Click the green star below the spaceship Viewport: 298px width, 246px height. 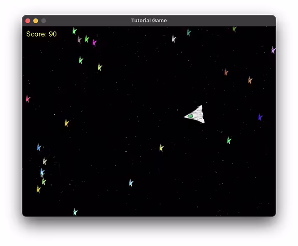coord(229,140)
